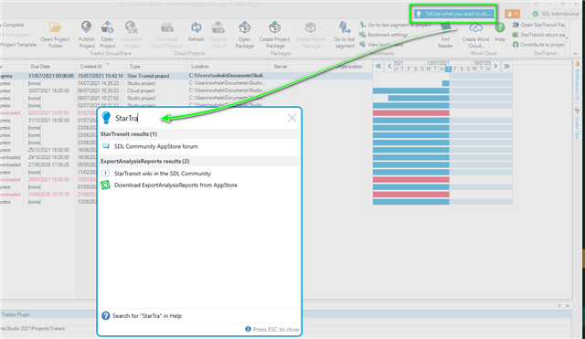Open Project Folder in ribbon
The image size is (585, 339).
pos(55,36)
